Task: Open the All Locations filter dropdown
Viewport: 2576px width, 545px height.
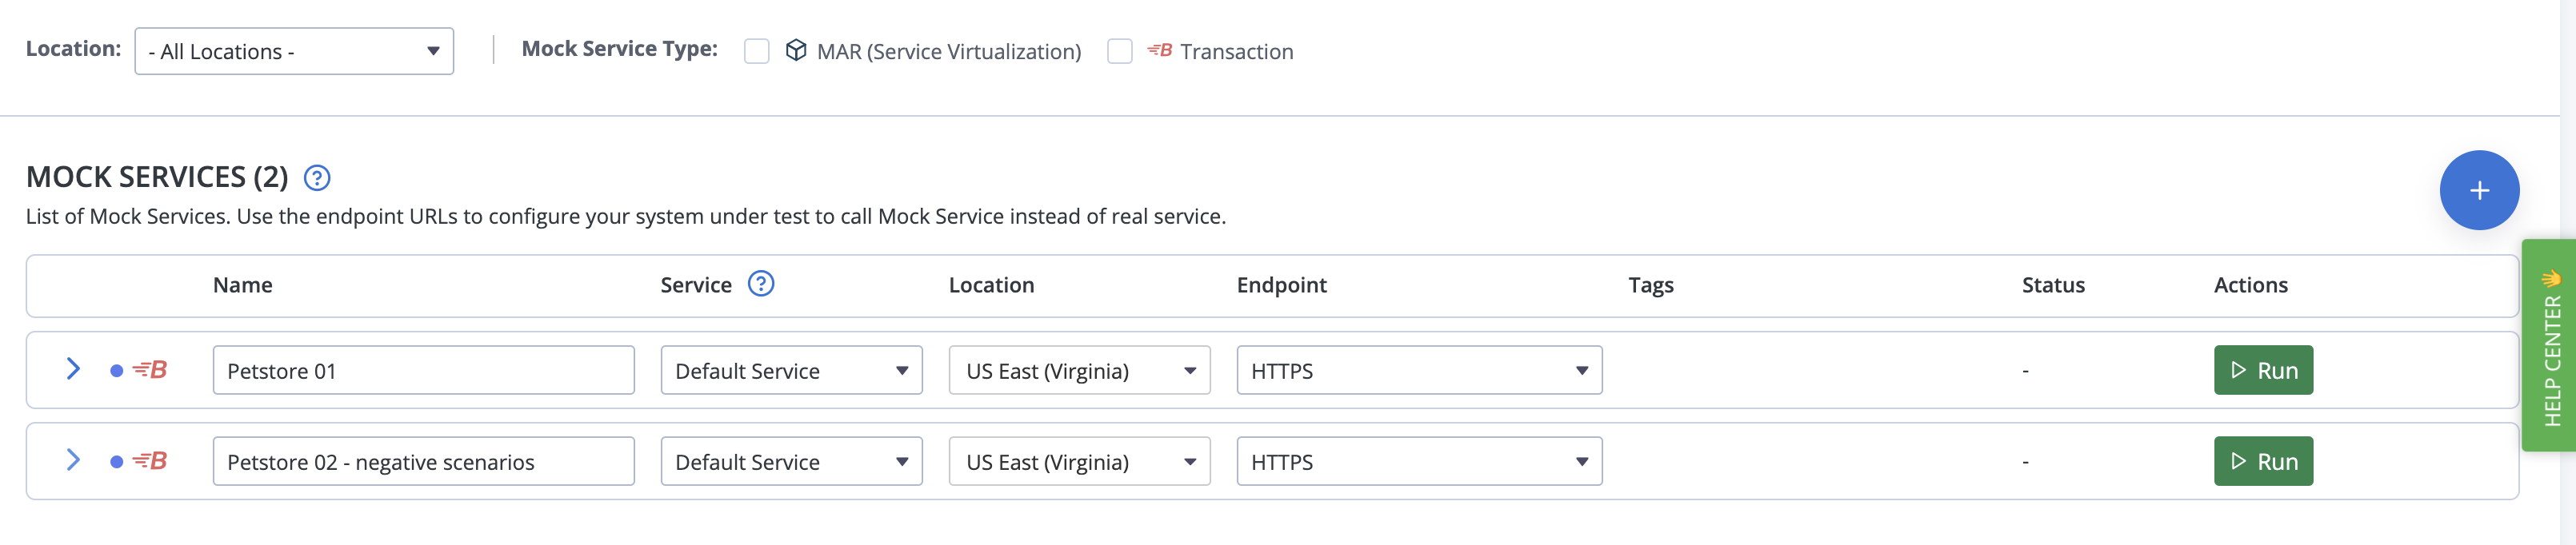Action: pyautogui.click(x=294, y=51)
